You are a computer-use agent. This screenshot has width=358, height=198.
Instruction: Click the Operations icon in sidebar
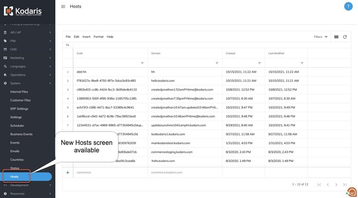coord(5,75)
